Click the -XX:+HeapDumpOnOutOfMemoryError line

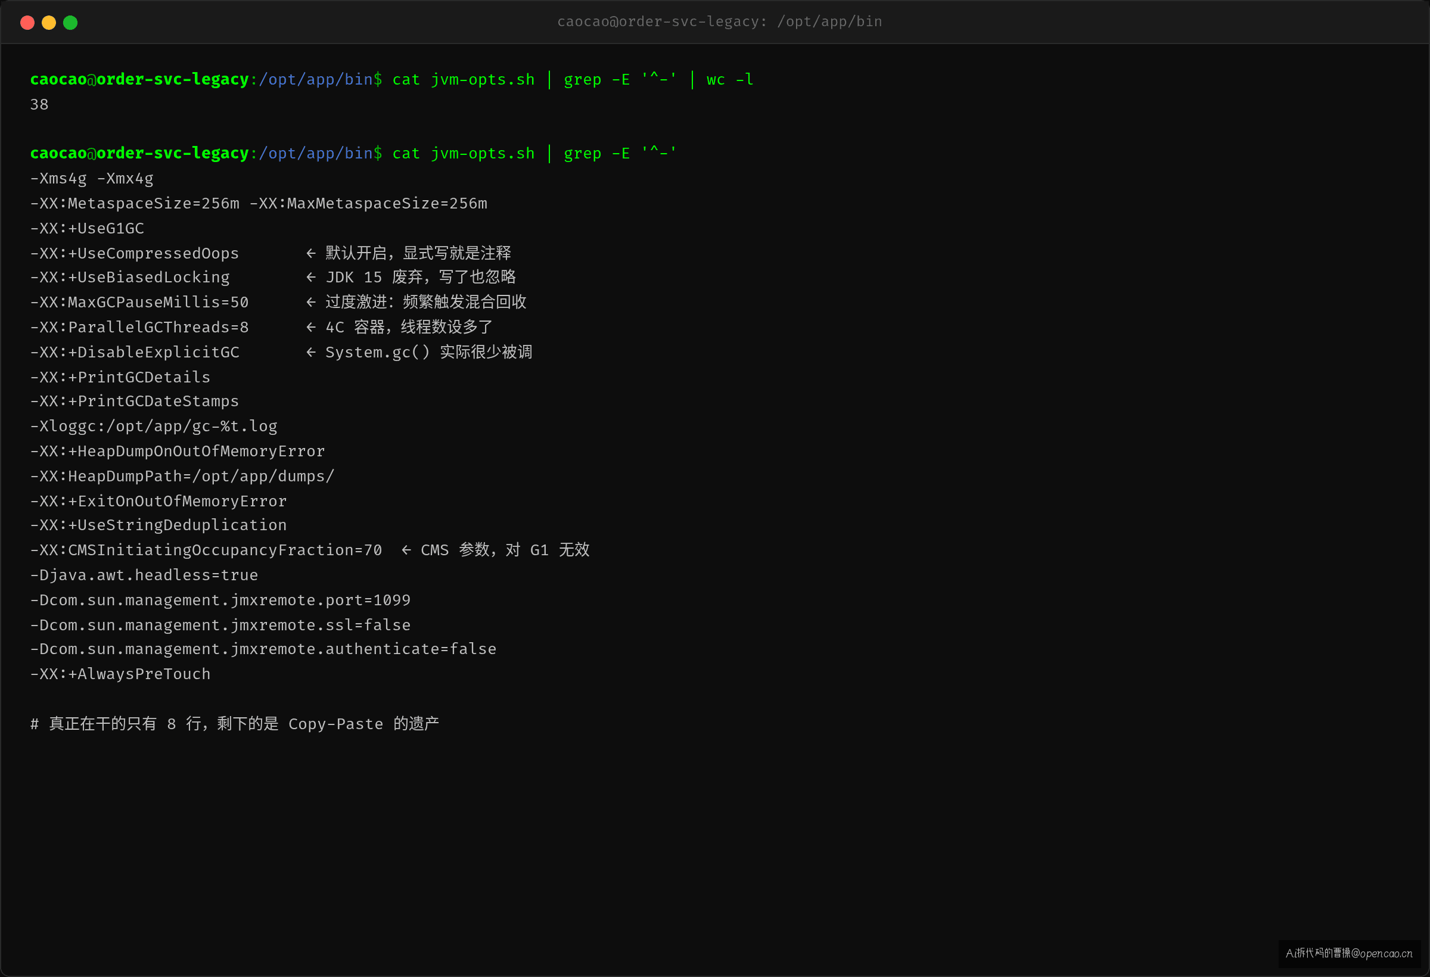point(177,451)
